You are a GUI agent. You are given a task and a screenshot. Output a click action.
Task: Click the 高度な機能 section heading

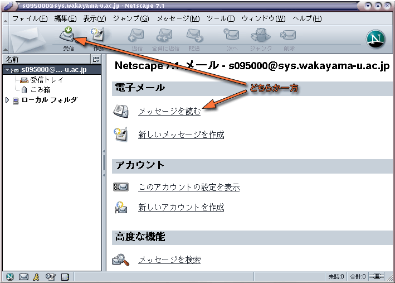click(140, 237)
